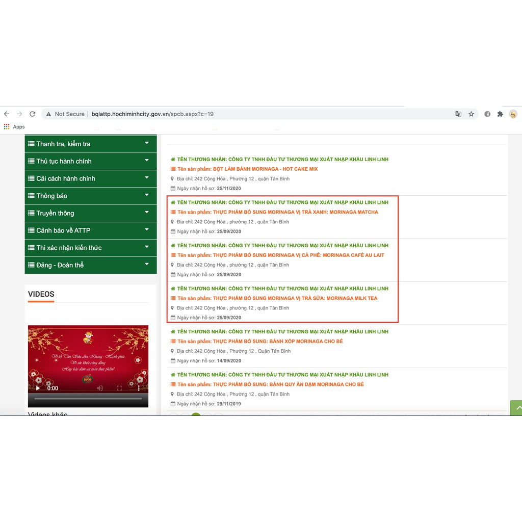522x522 pixels.
Task: Click the list icon beside Thông báo
Action: pyautogui.click(x=31, y=196)
